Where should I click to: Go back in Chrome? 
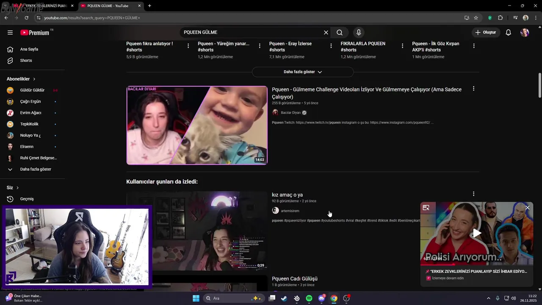pyautogui.click(x=6, y=18)
